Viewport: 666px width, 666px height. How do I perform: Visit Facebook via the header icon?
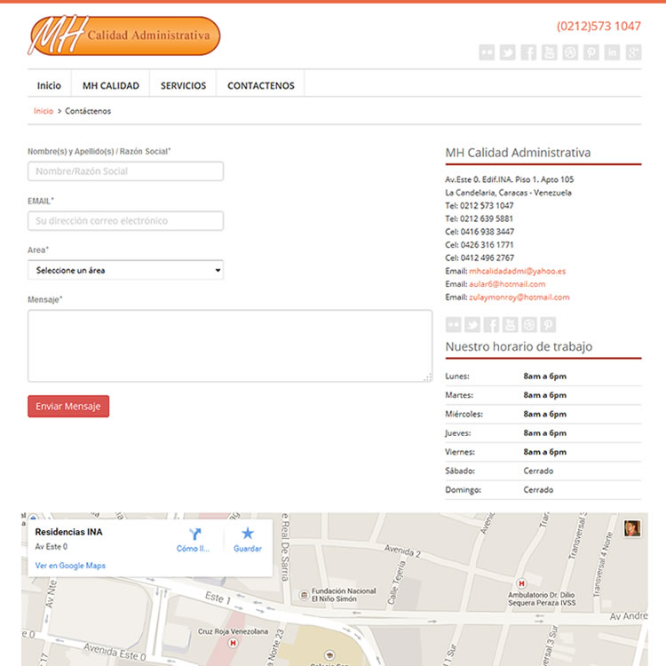pos(528,52)
